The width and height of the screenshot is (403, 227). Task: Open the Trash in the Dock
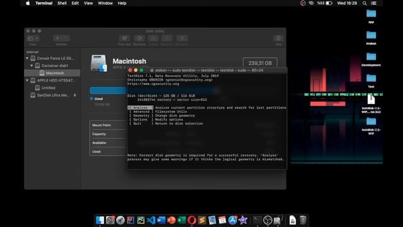(303, 220)
